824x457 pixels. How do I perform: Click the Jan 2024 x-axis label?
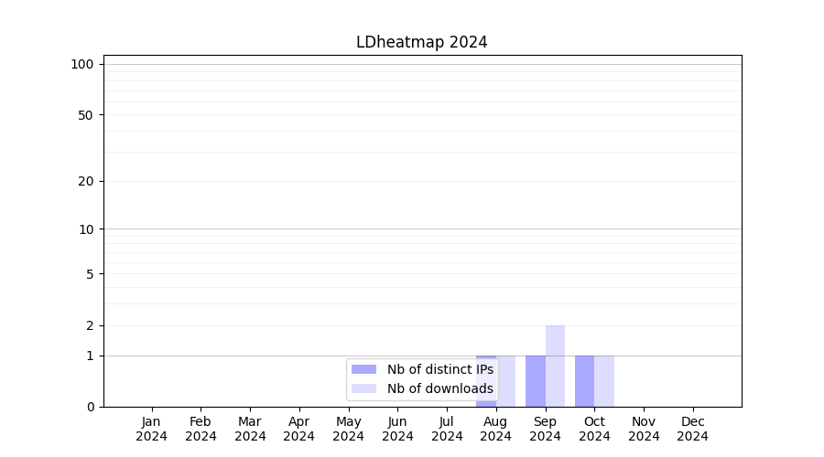point(151,429)
